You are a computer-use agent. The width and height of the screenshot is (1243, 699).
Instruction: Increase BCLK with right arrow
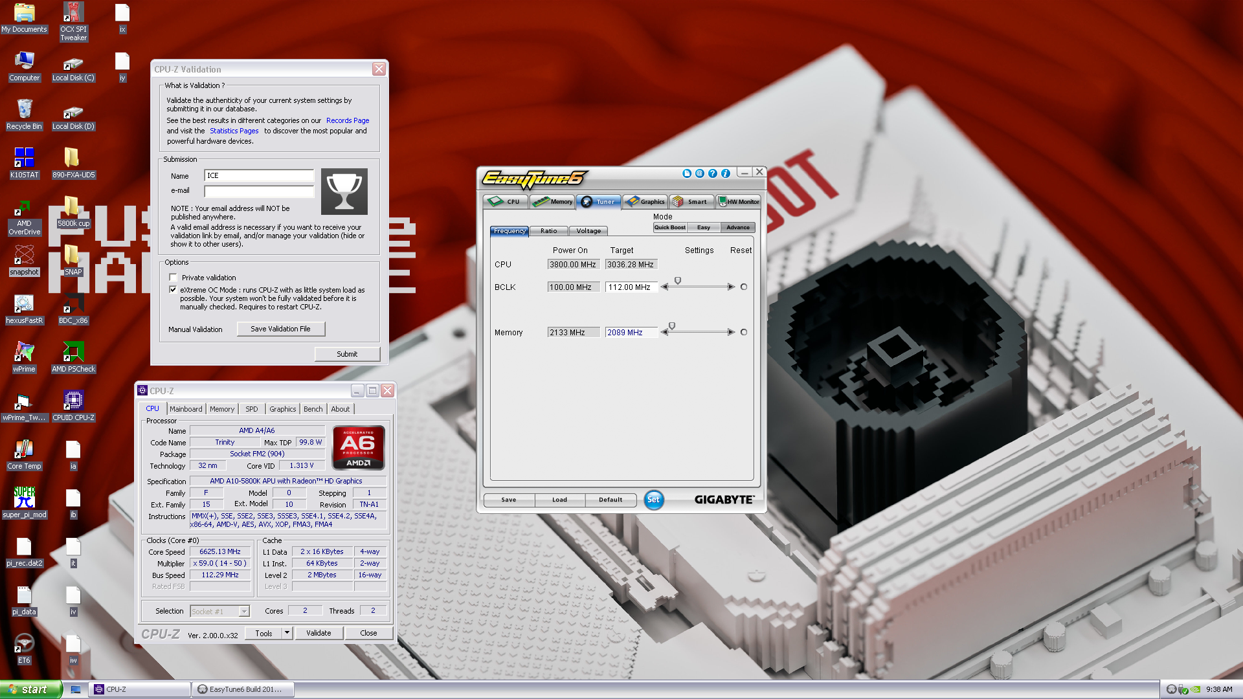coord(731,287)
